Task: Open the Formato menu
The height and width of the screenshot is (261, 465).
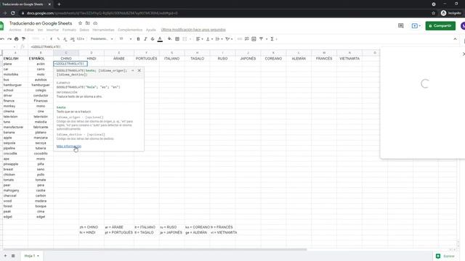Action: [69, 30]
